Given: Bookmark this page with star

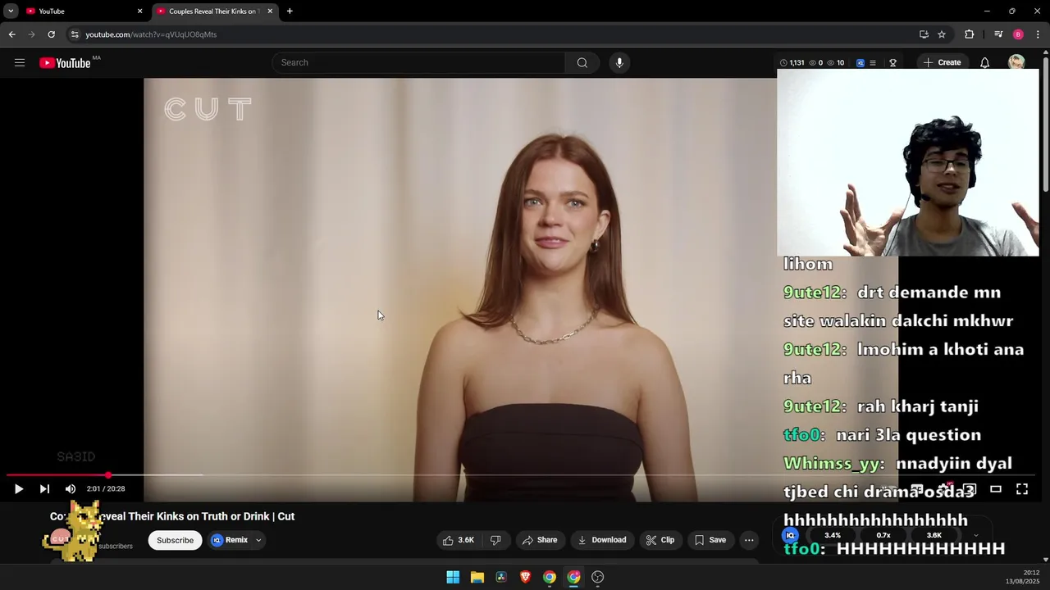Looking at the screenshot, I should point(942,34).
